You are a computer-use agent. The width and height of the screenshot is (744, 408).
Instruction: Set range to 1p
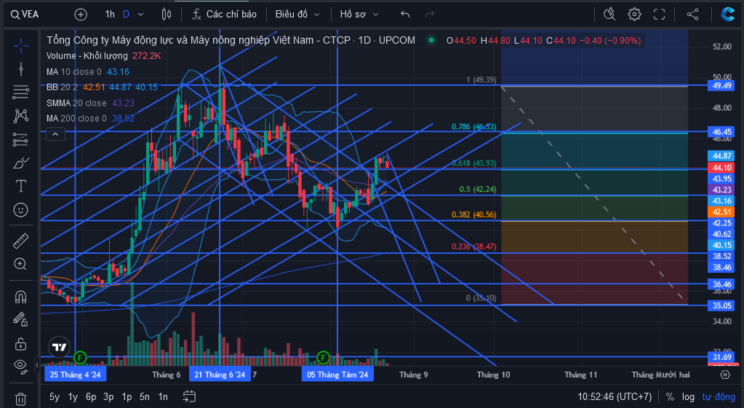coord(127,396)
